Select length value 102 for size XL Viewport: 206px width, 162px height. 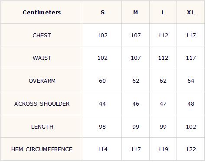[x=191, y=127]
